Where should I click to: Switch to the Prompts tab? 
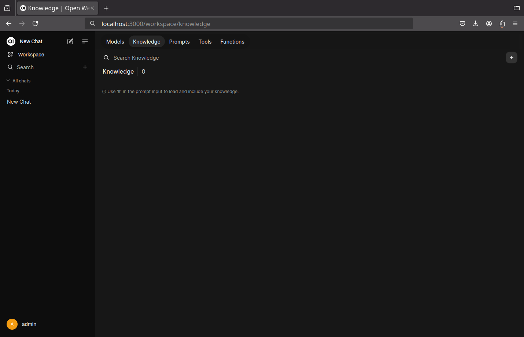[179, 42]
